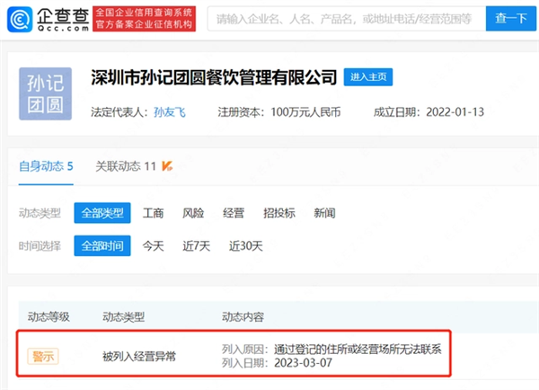
Task: Click the 企查查 brand name text
Action: 63,16
